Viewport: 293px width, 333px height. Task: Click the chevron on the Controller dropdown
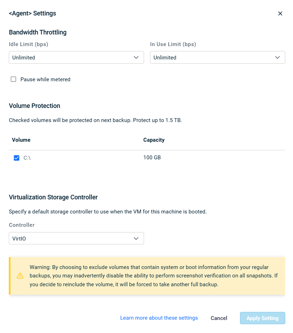click(x=136, y=238)
